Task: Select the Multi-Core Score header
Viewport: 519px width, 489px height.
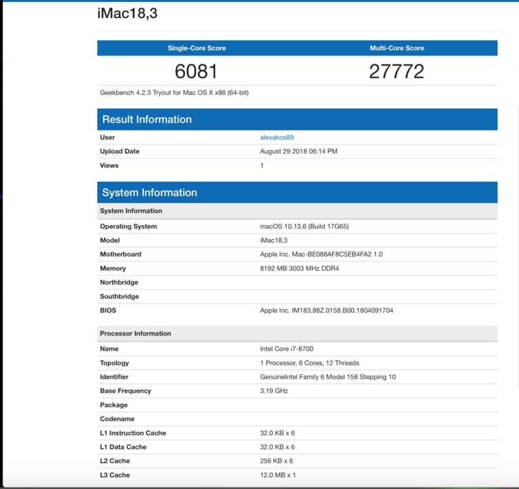Action: 397,48
